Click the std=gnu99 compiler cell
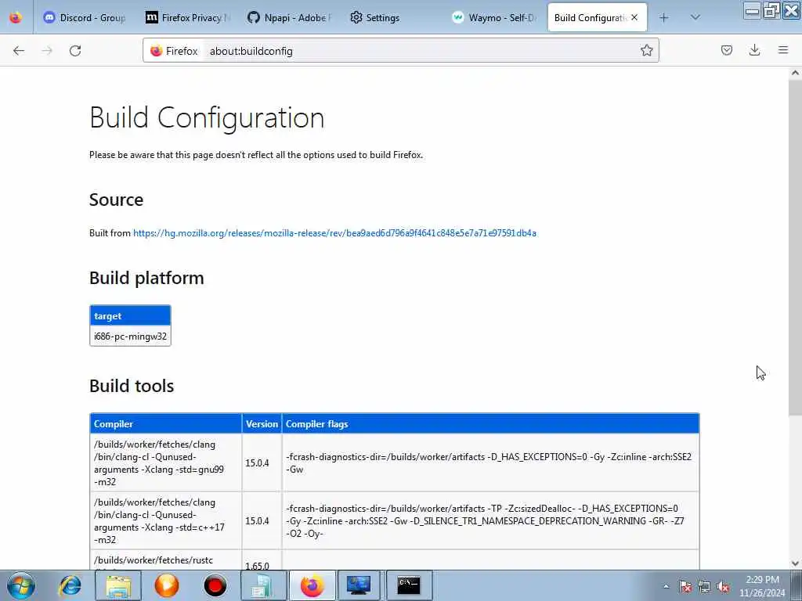The height and width of the screenshot is (601, 802). pyautogui.click(x=166, y=463)
